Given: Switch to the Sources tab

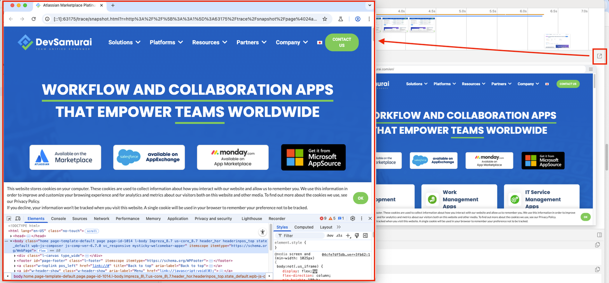Looking at the screenshot, I should pos(79,219).
